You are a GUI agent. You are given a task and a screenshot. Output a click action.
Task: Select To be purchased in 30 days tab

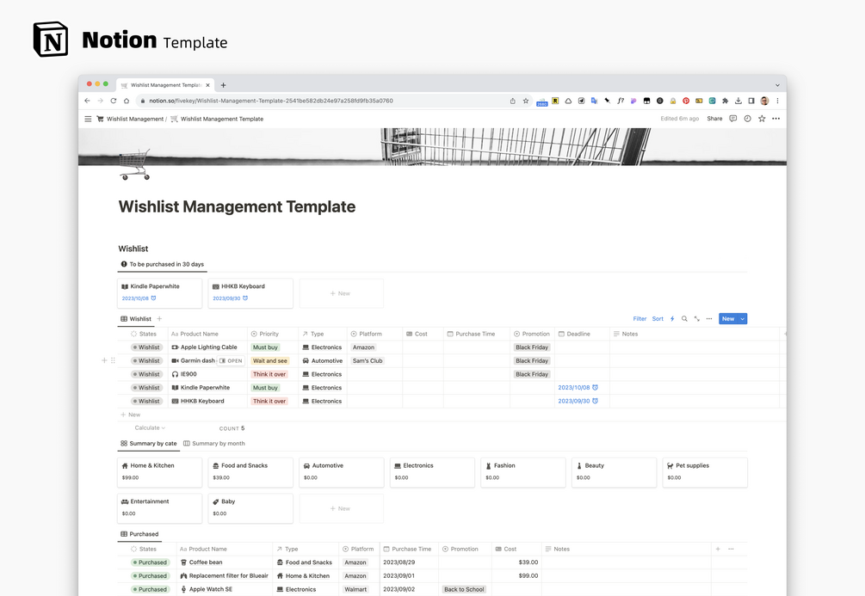click(162, 264)
